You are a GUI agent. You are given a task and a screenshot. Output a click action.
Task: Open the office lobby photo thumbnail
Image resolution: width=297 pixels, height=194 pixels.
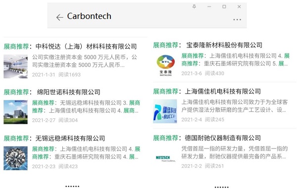(x=15, y=66)
